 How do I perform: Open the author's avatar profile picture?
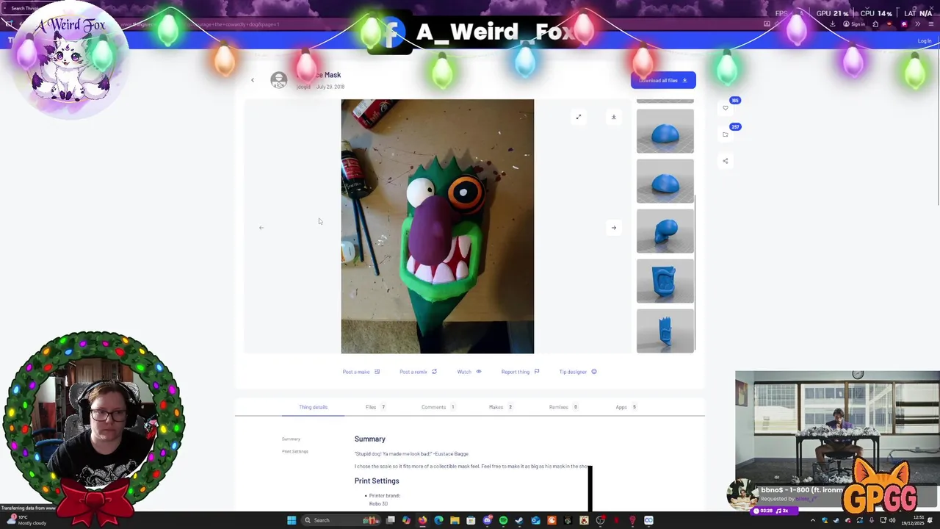click(278, 80)
